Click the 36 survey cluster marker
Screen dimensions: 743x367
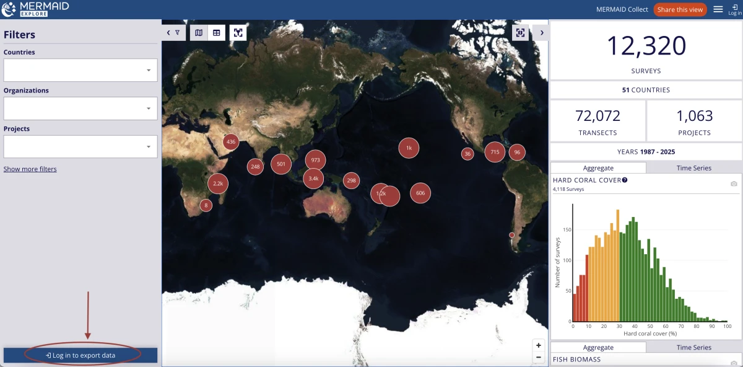point(467,154)
